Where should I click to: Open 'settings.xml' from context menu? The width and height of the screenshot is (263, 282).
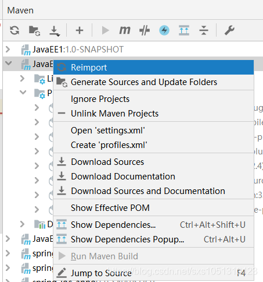click(x=153, y=131)
